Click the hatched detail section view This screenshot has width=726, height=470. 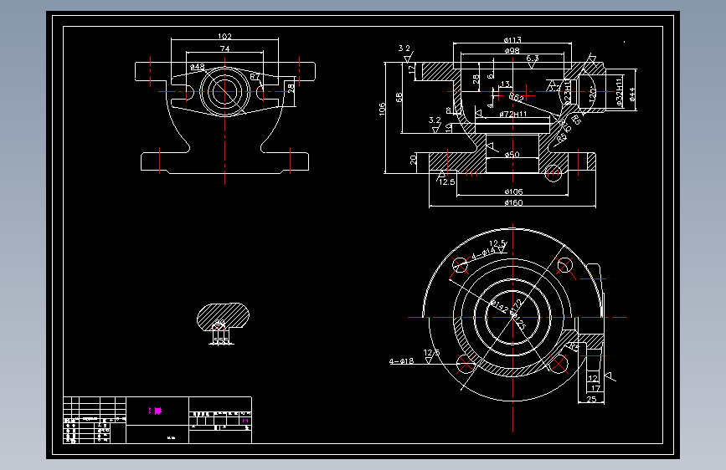click(223, 317)
